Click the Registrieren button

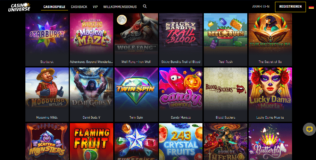point(290,7)
